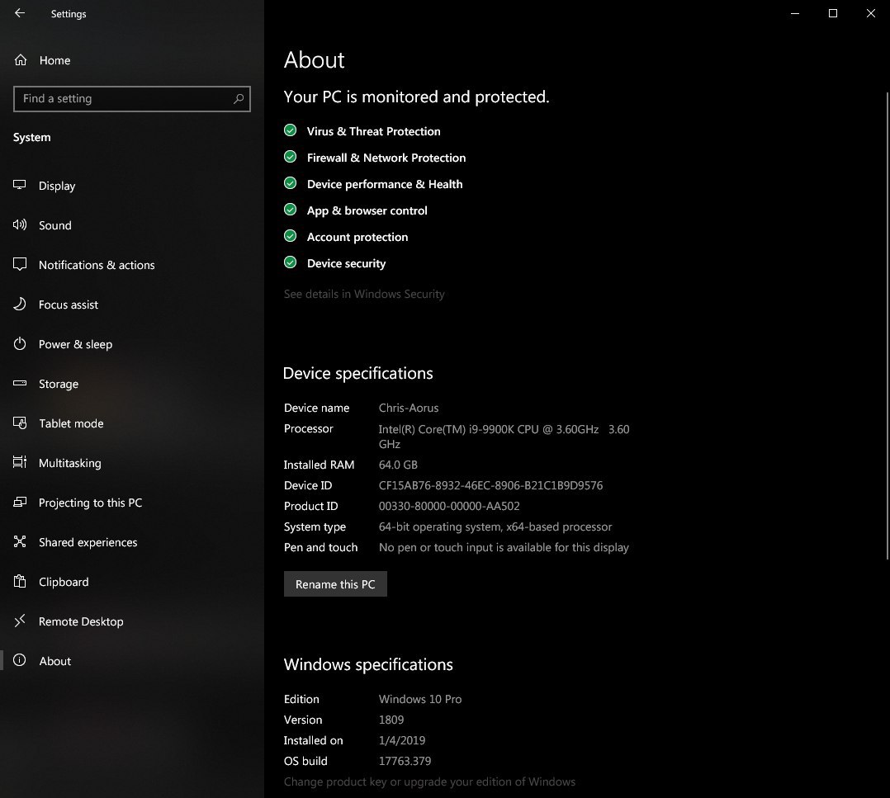Image resolution: width=890 pixels, height=798 pixels.
Task: Click Virus & Threat Protection text
Action: pos(373,131)
